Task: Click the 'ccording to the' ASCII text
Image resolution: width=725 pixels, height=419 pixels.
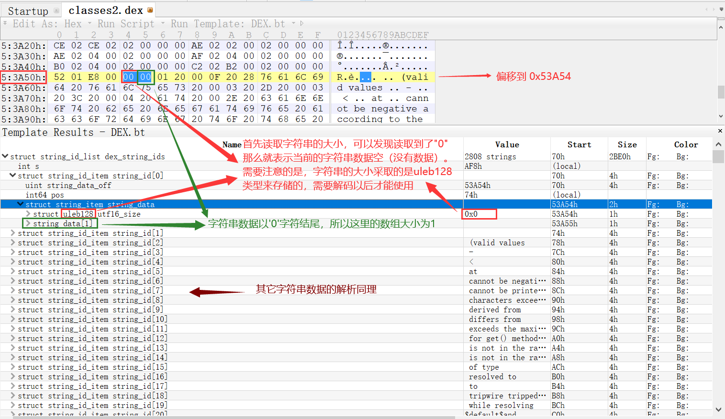Action: (379, 119)
